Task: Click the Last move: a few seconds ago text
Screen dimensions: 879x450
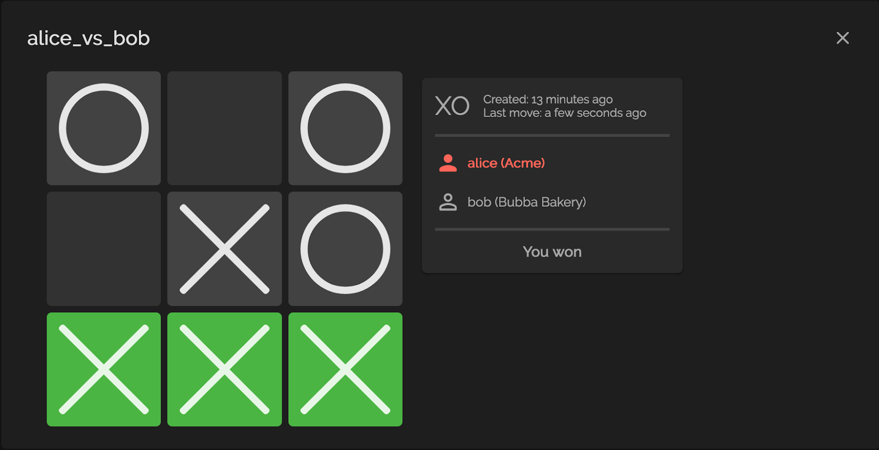Action: coord(564,113)
